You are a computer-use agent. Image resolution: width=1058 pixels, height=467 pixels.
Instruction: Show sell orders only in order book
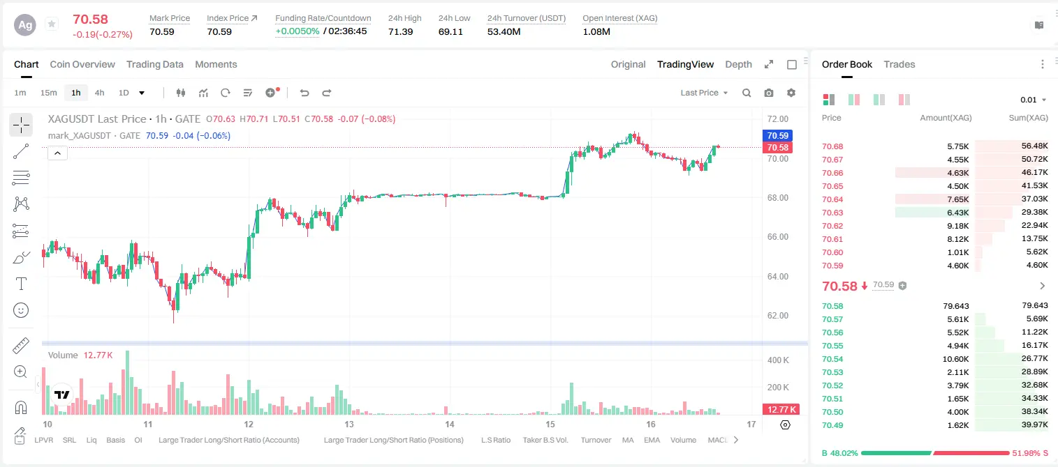tap(904, 100)
